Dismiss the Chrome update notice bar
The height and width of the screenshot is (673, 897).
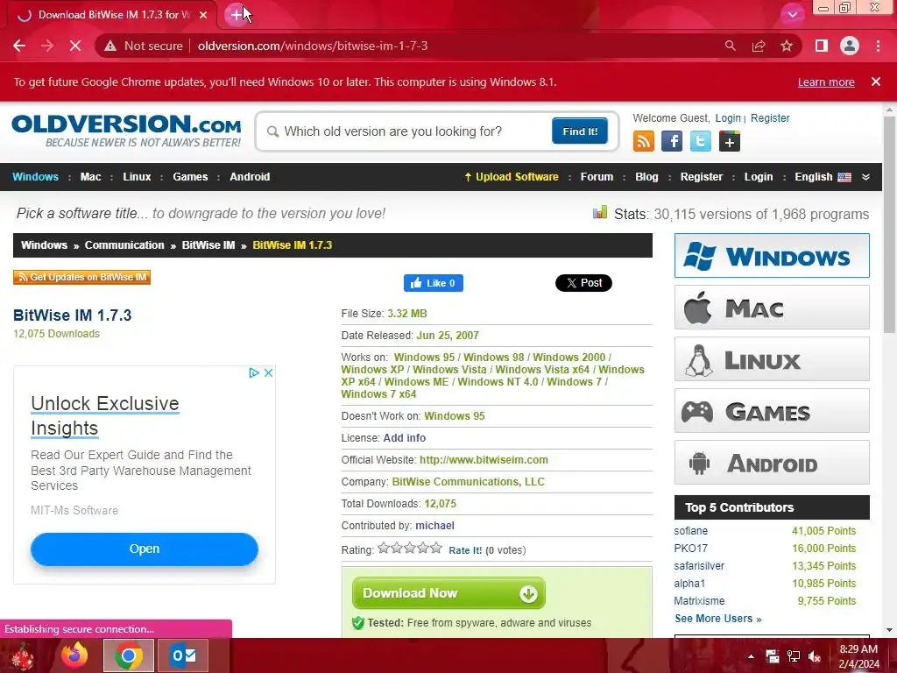coord(875,81)
